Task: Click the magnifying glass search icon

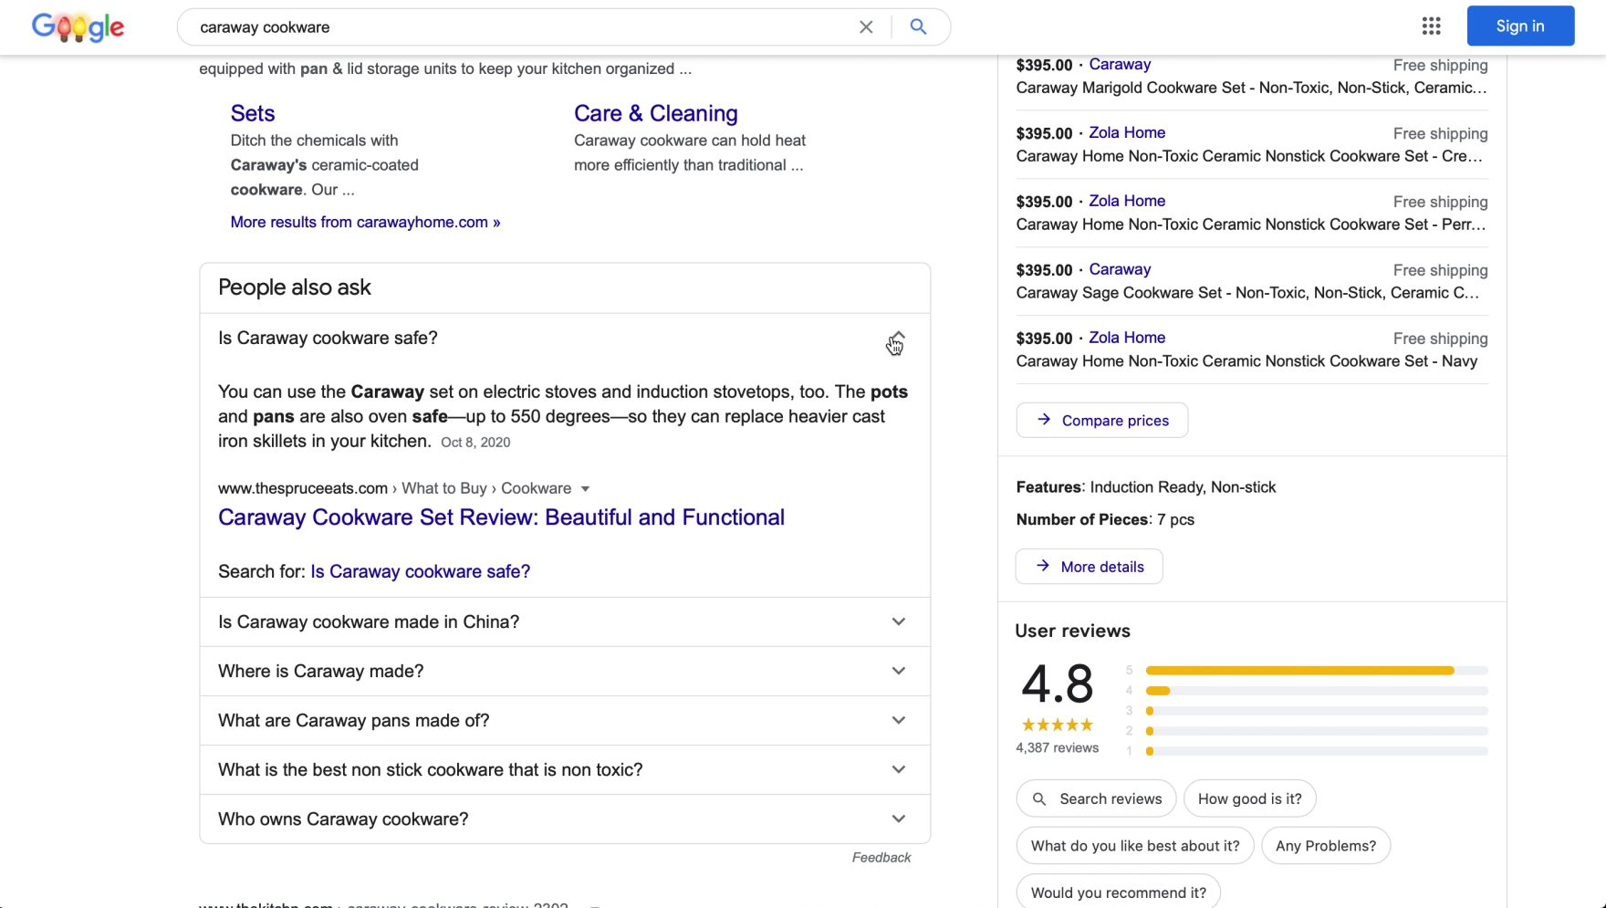Action: coord(918,27)
